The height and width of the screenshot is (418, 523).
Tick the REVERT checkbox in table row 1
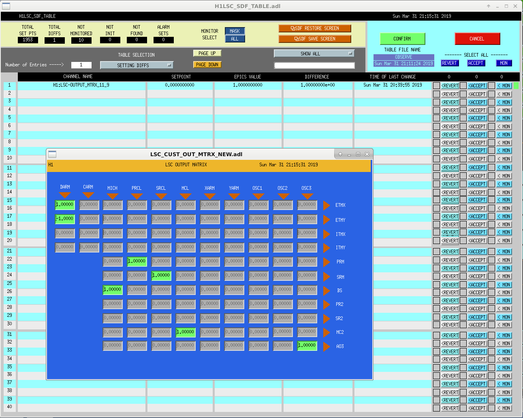[436, 85]
